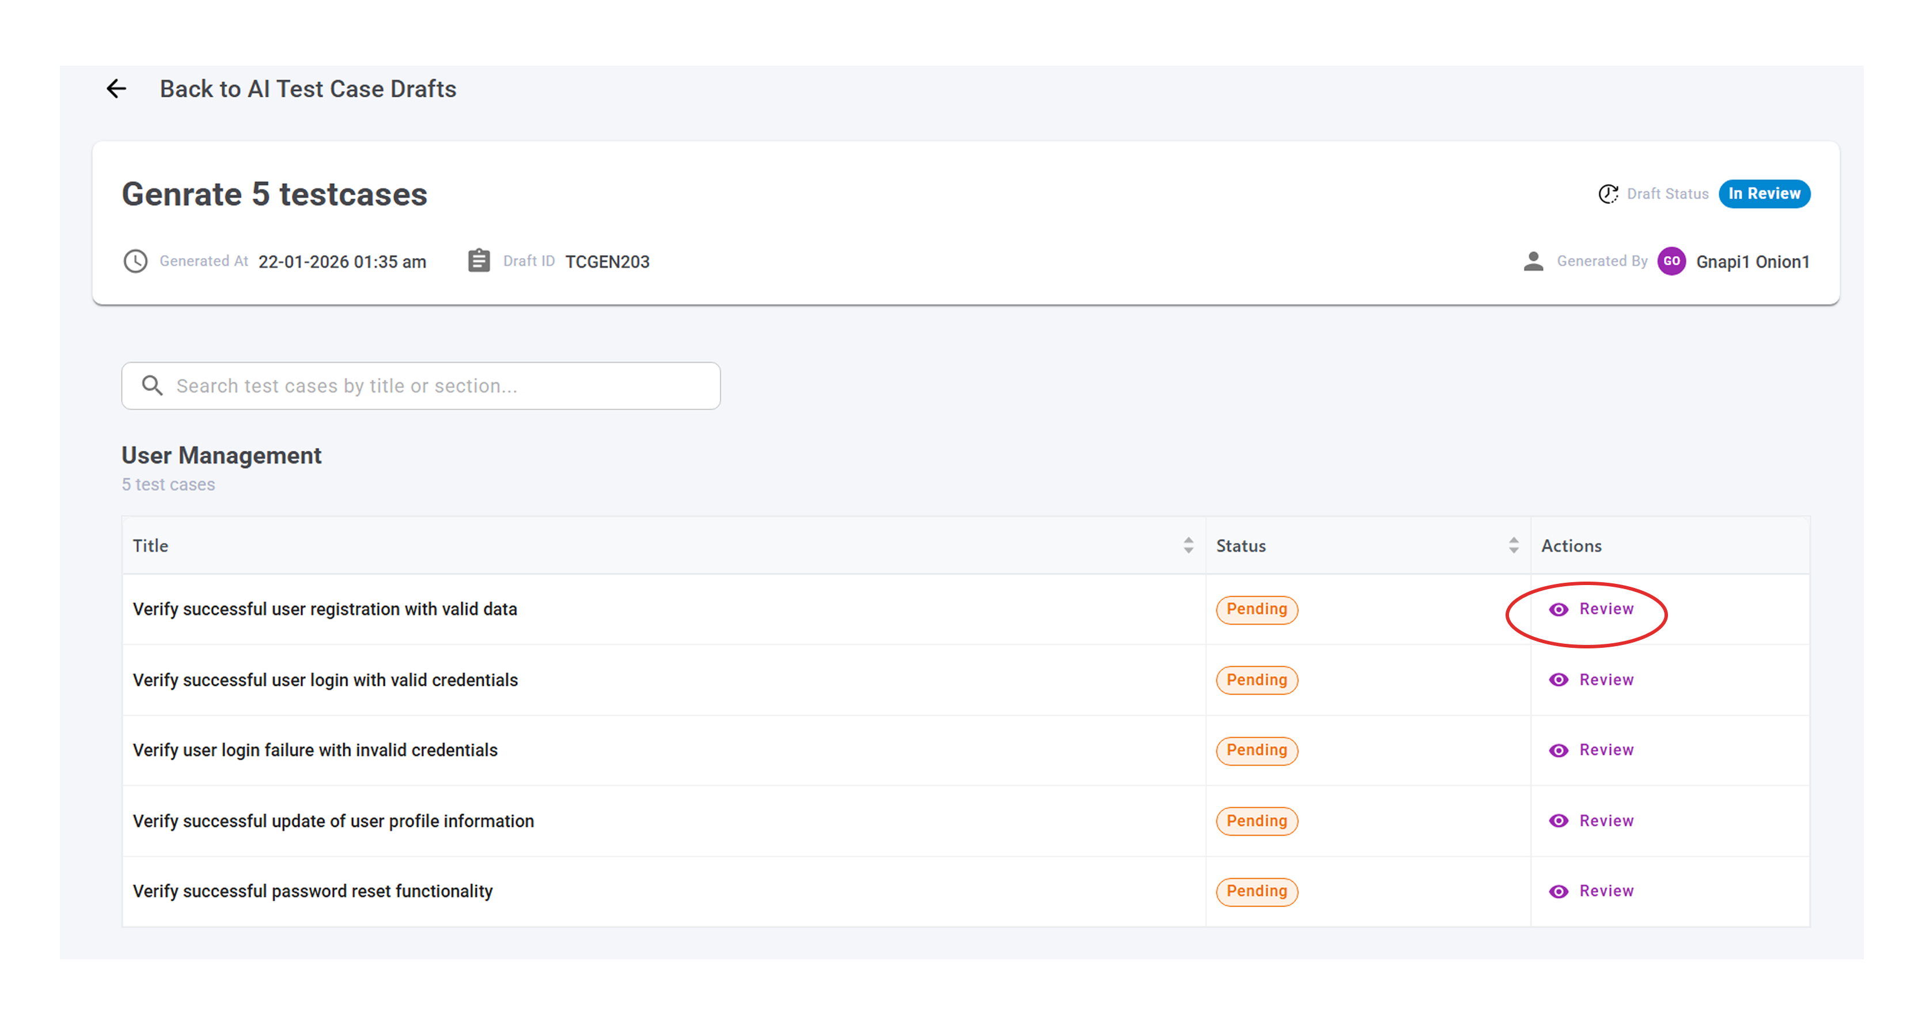This screenshot has width=1926, height=1025.
Task: Click eye icon for password reset row
Action: tap(1558, 891)
